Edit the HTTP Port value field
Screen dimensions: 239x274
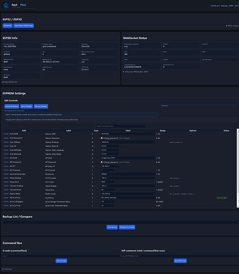[x=107, y=182]
